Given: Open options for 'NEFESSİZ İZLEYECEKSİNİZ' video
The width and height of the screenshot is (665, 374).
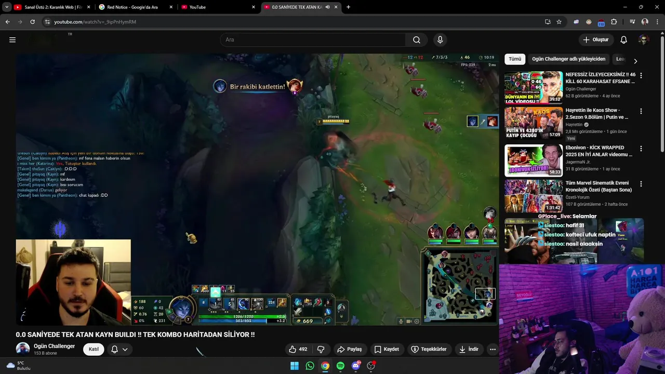Looking at the screenshot, I should [x=641, y=75].
